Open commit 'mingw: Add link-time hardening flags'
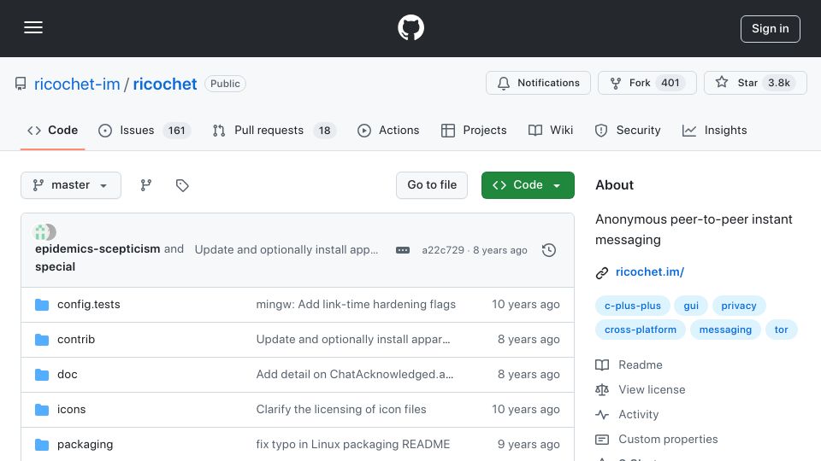 pyautogui.click(x=356, y=304)
